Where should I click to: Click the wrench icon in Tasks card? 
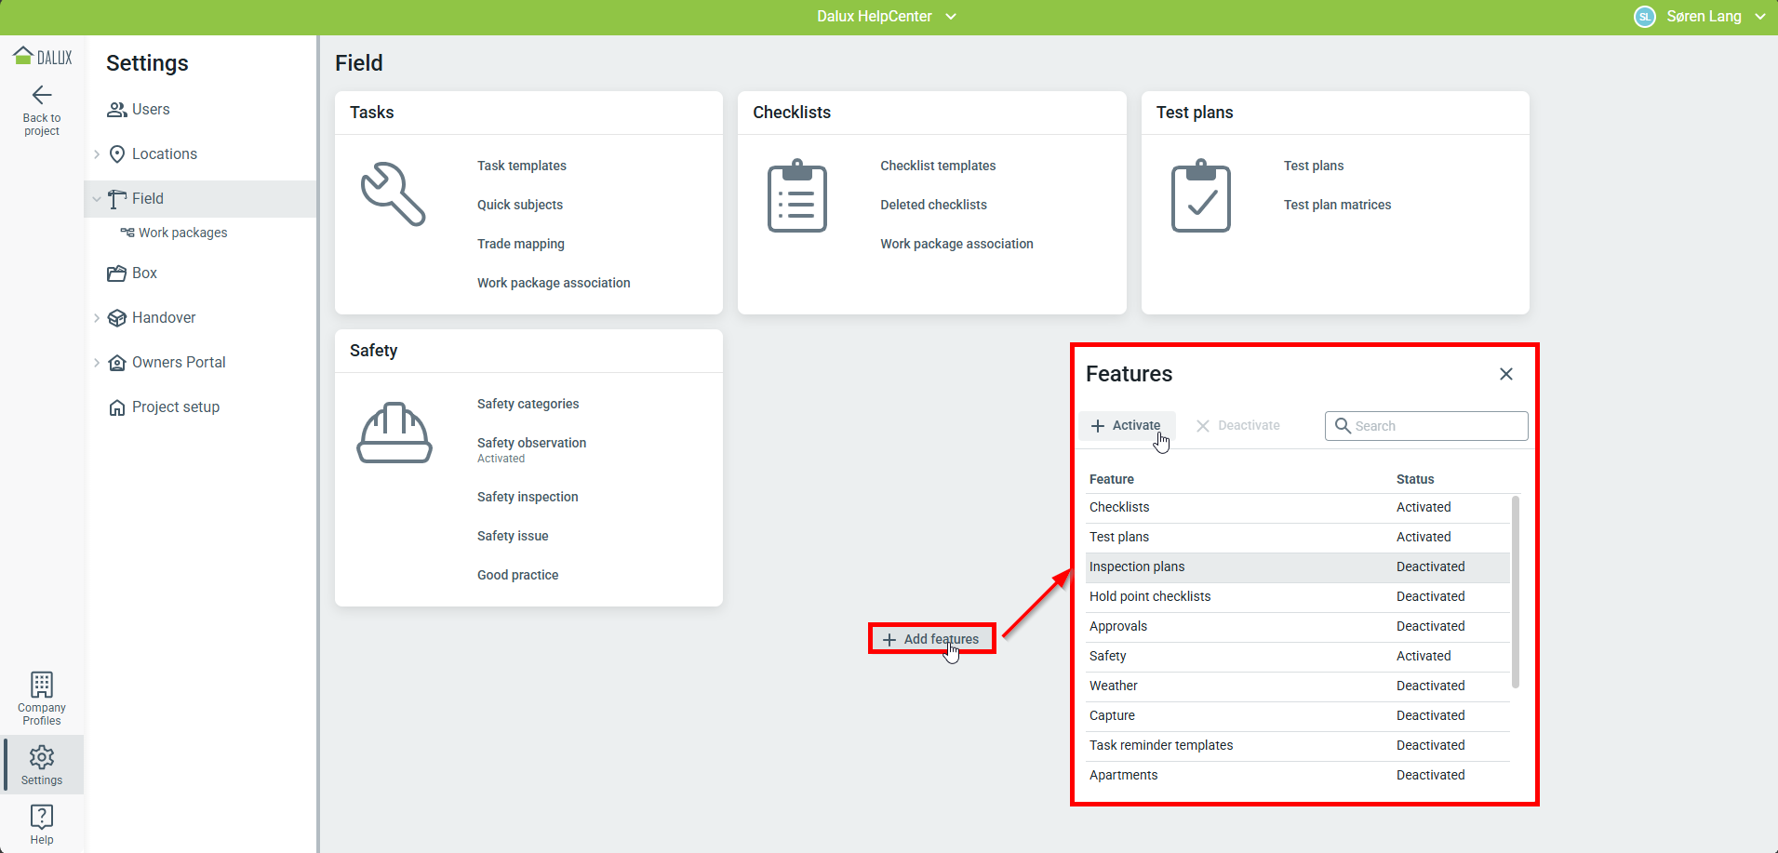tap(393, 194)
